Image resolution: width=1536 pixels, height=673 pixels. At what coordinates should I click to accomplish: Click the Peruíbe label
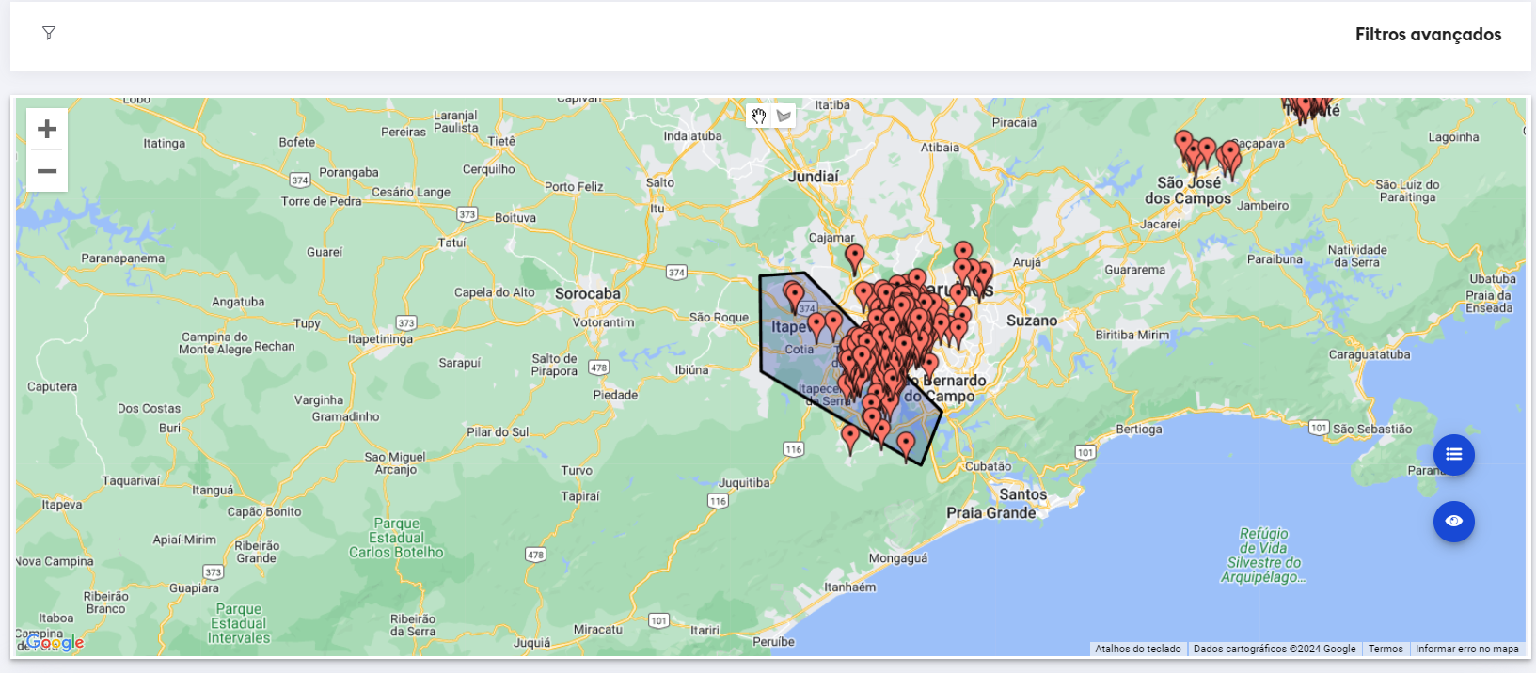[773, 642]
